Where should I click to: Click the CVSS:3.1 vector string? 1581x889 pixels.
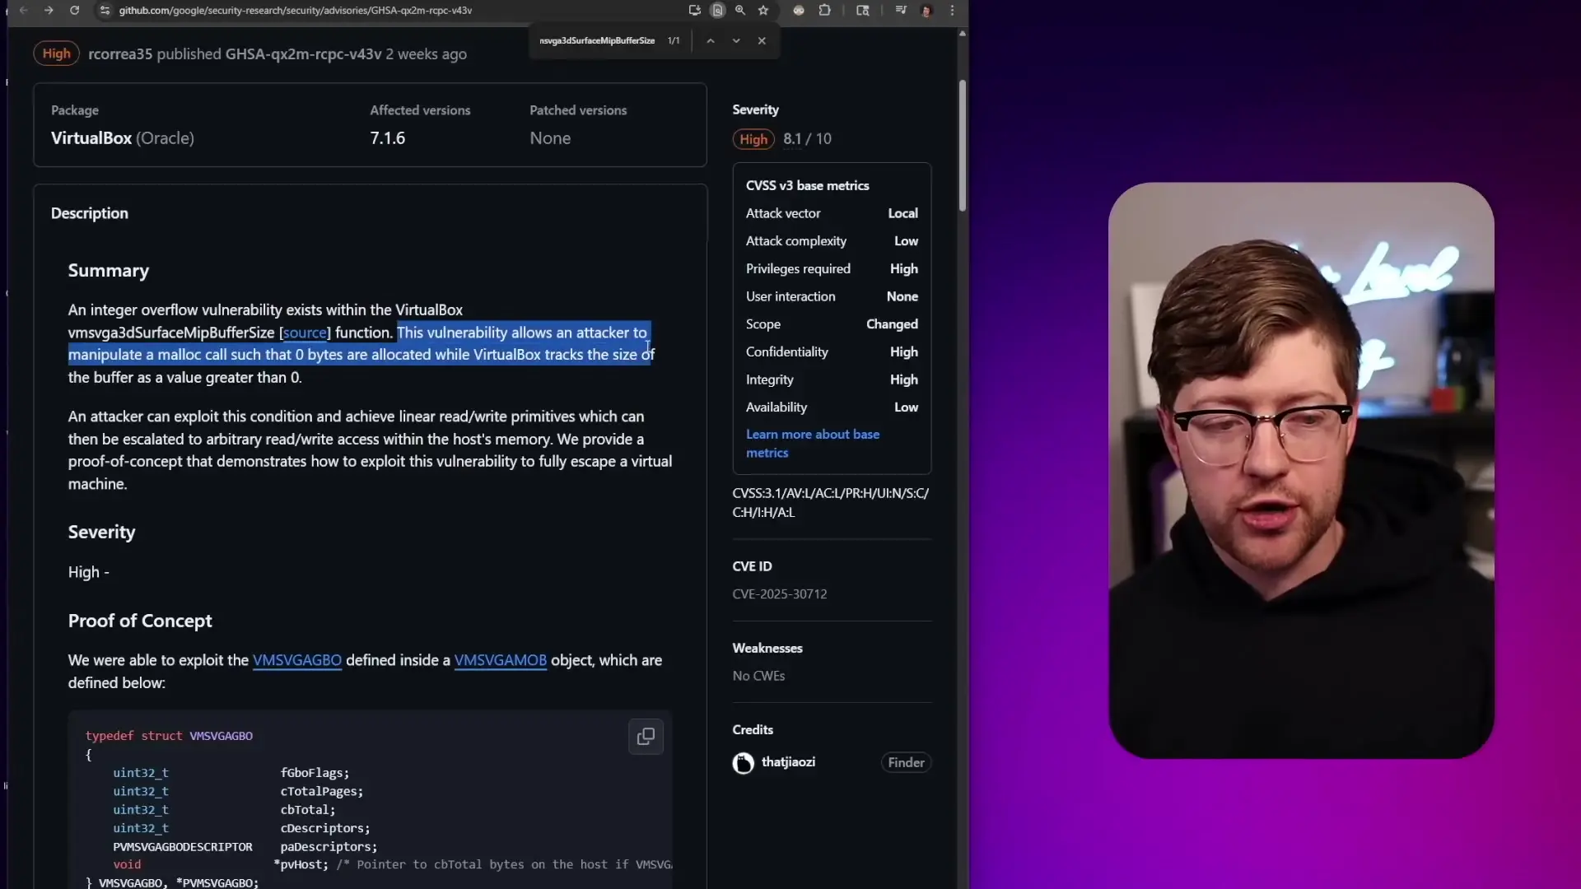click(x=830, y=502)
